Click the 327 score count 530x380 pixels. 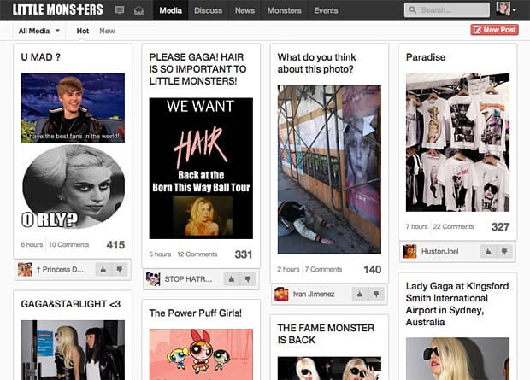pos(500,226)
